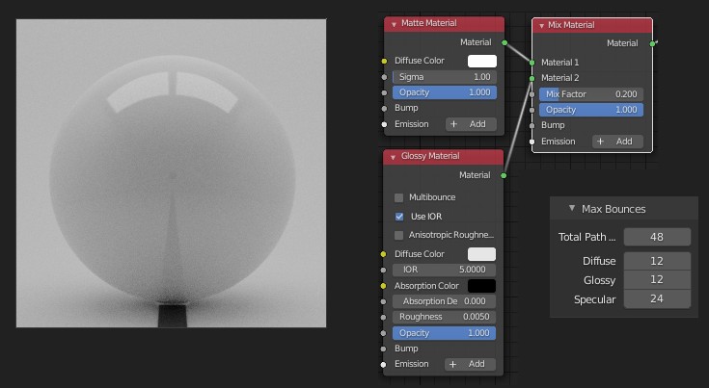Click the Absorption Color yellow socket
Screen dimensions: 709x388
(384, 286)
